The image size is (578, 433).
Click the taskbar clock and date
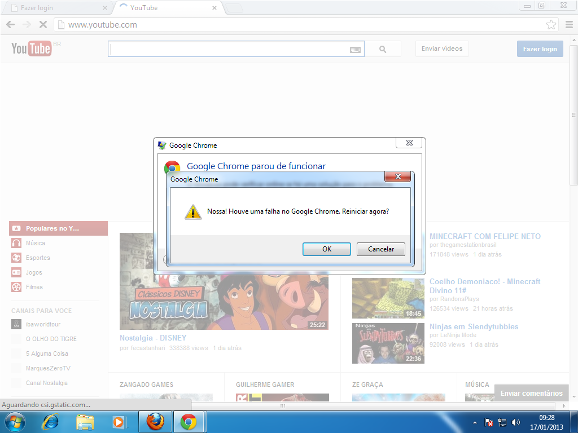coord(546,422)
